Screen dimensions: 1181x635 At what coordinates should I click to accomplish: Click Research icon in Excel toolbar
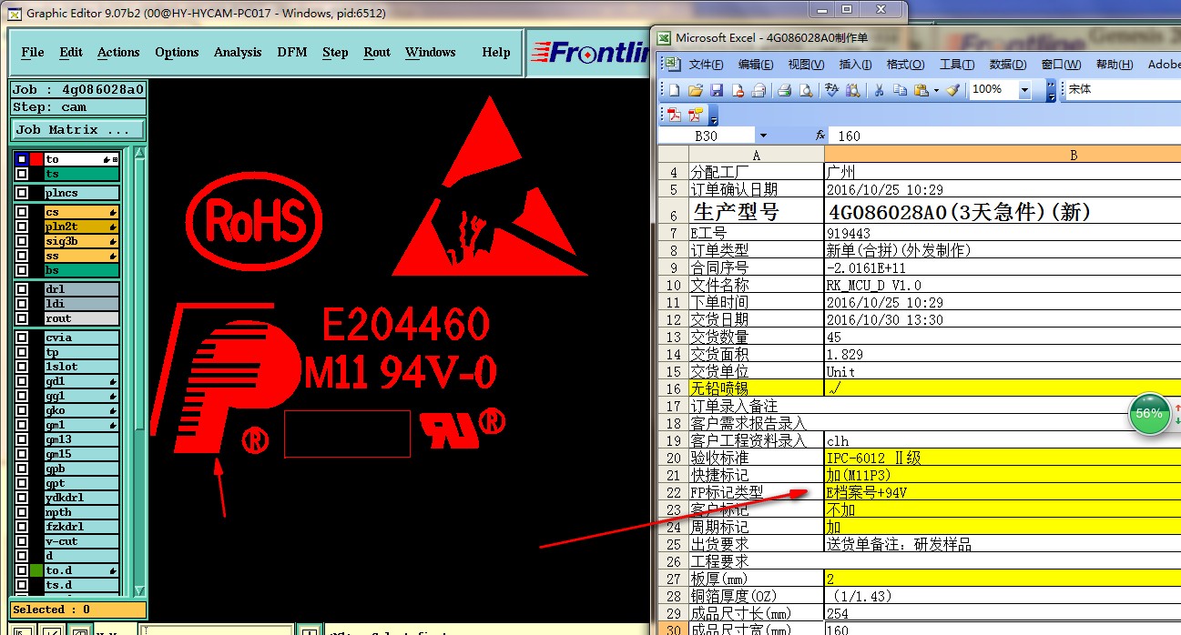coord(853,90)
